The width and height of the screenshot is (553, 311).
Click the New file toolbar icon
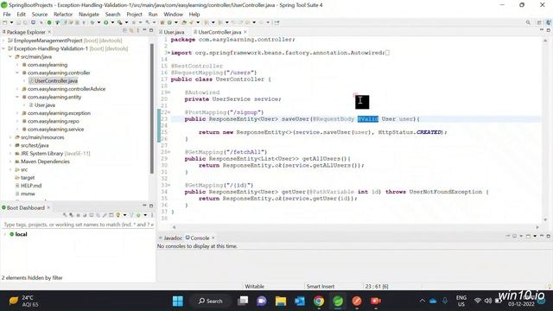click(x=5, y=22)
